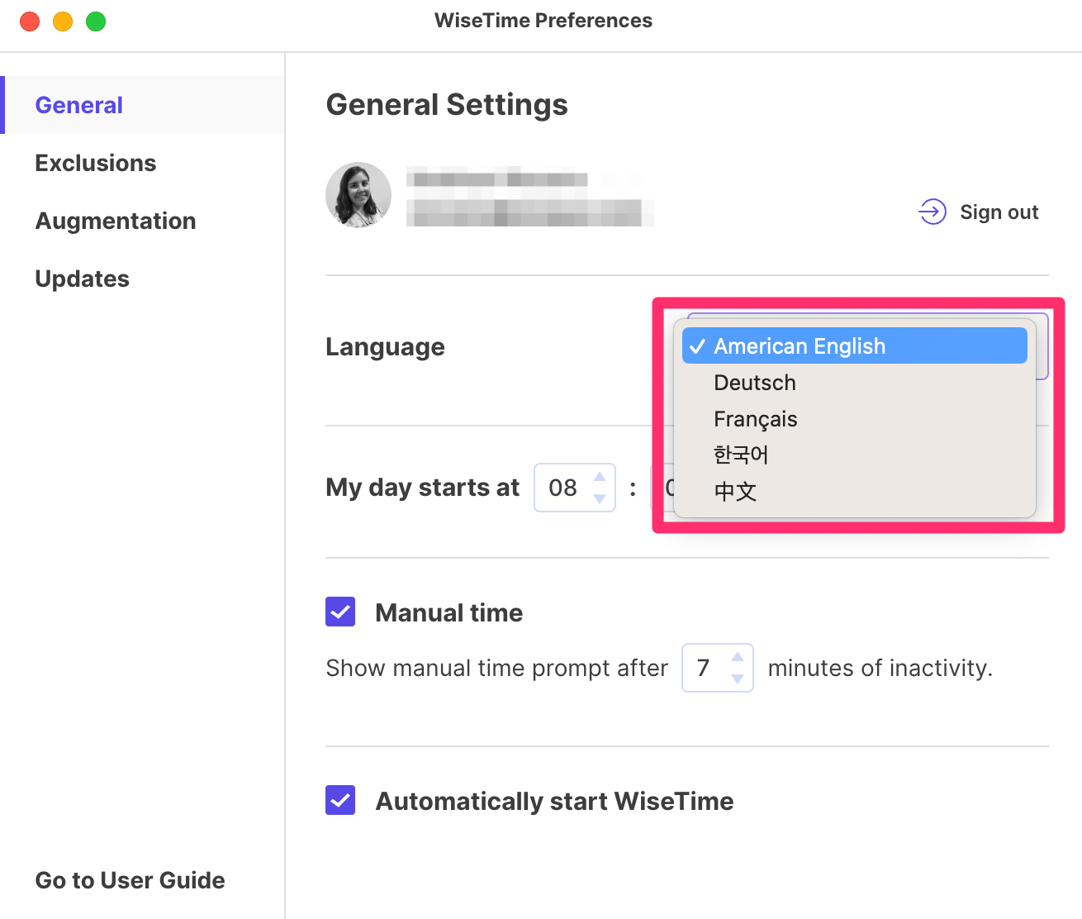Click the Sign out arrow icon
This screenshot has height=919, width=1082.
coord(933,212)
